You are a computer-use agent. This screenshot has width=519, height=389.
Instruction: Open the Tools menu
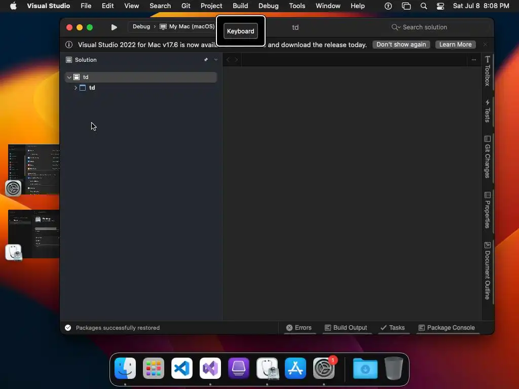(297, 6)
